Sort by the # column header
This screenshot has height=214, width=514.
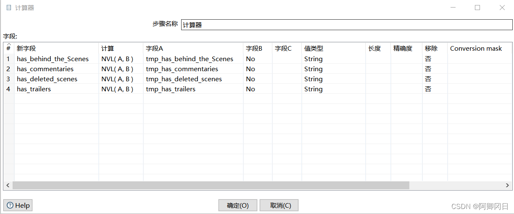point(8,48)
